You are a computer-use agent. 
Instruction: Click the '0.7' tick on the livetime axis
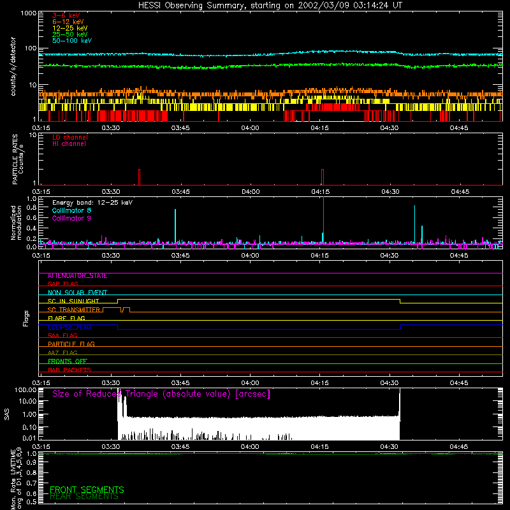tap(31, 483)
